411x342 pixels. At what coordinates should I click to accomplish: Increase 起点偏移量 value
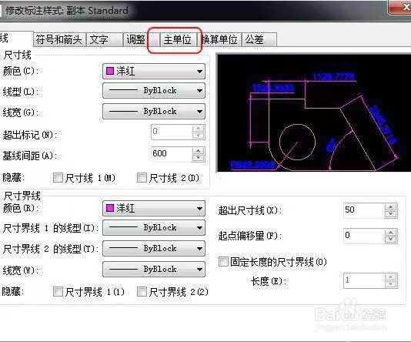pyautogui.click(x=391, y=233)
